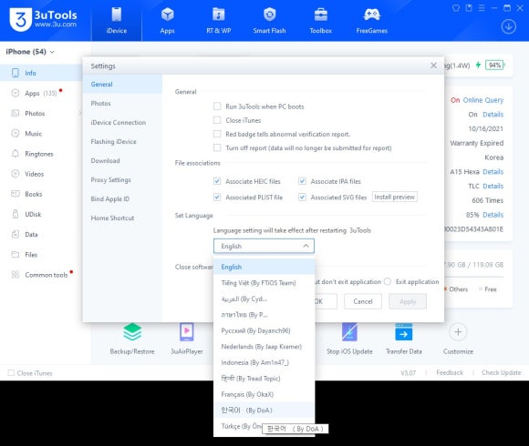The image size is (529, 446).
Task: Choose English in language list
Action: pyautogui.click(x=264, y=267)
